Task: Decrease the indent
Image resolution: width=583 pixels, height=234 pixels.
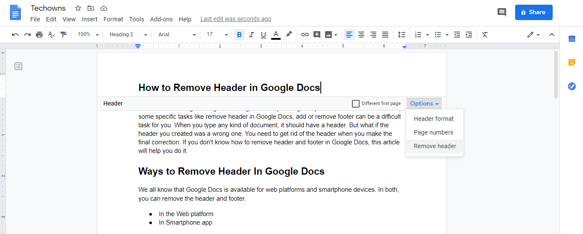Action: pyautogui.click(x=457, y=35)
